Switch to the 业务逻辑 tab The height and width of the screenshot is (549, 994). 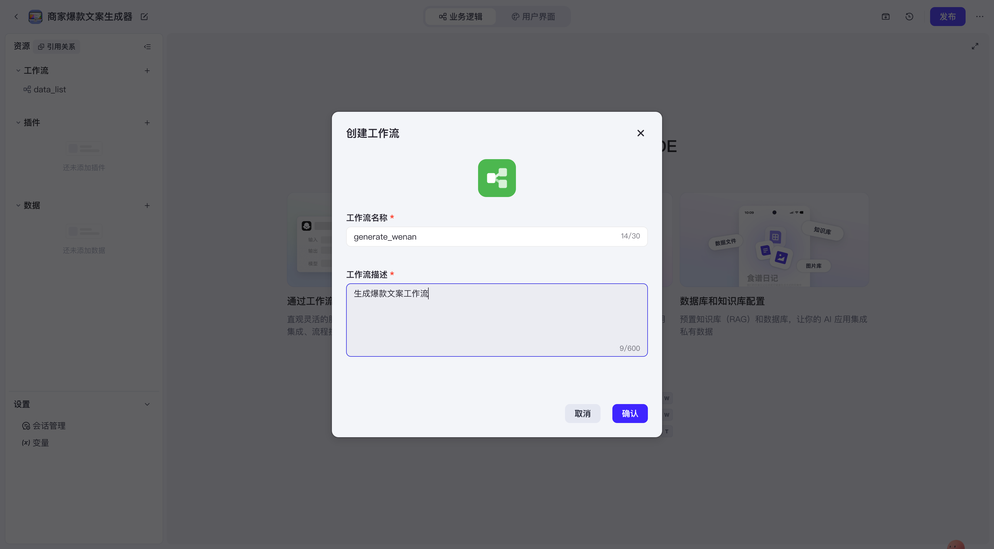click(461, 17)
